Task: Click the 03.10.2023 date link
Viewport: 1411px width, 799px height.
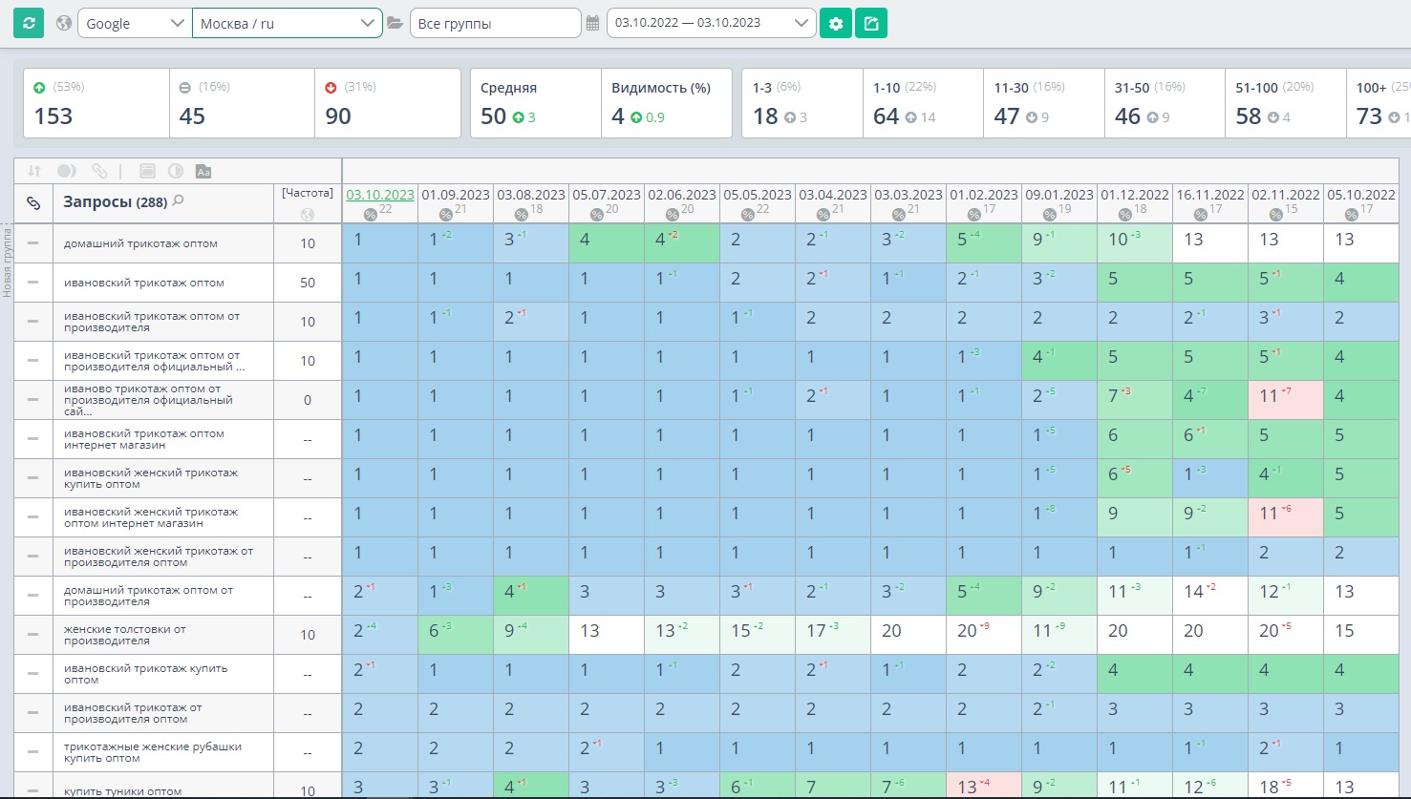Action: [380, 194]
